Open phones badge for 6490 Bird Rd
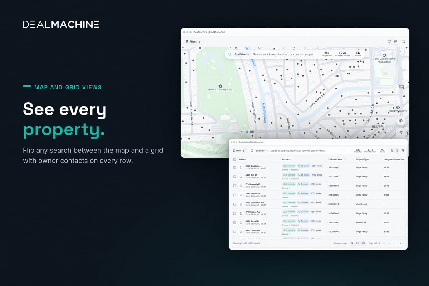429x286 pixels. coord(304,175)
